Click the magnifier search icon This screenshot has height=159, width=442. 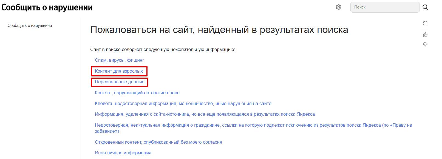click(425, 7)
